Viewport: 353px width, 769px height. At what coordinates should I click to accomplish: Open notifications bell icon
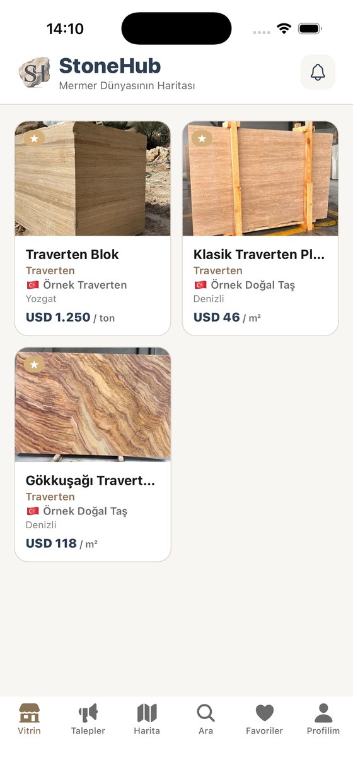click(x=318, y=72)
